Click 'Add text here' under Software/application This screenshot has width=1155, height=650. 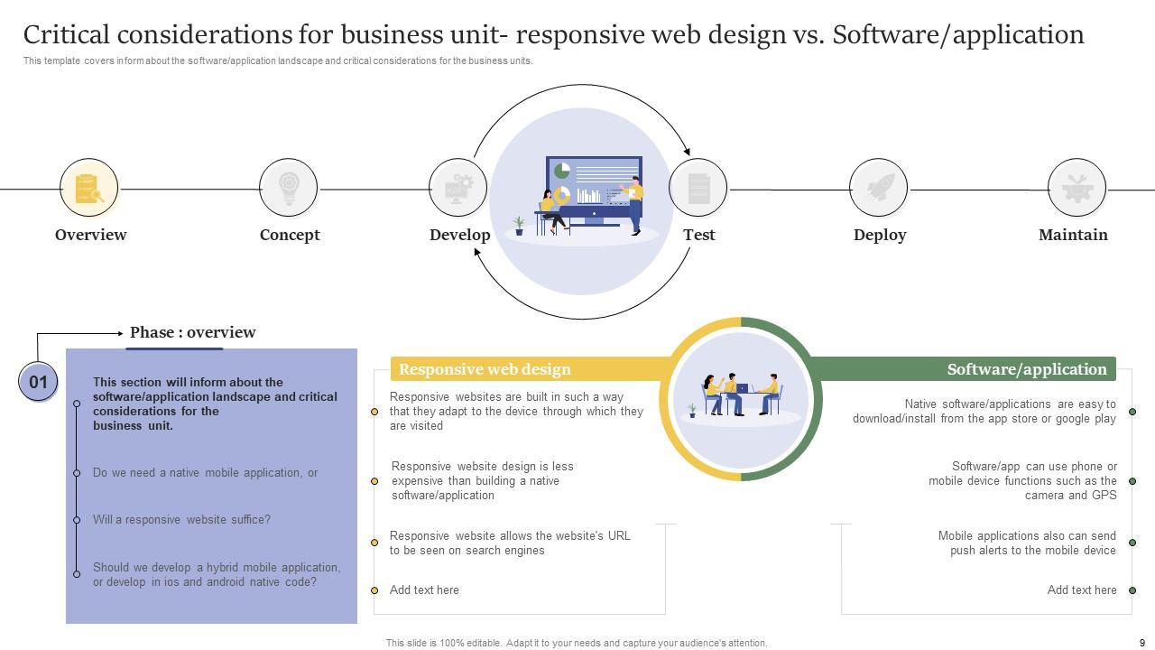point(1081,590)
